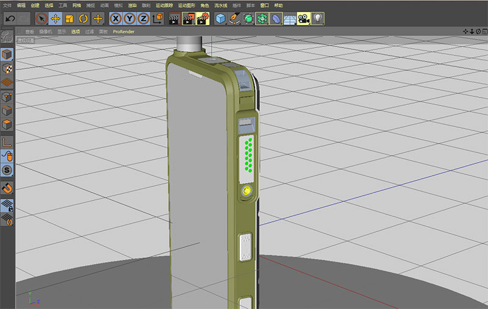Image resolution: width=488 pixels, height=309 pixels.
Task: Open the 渲染 menu
Action: (132, 5)
